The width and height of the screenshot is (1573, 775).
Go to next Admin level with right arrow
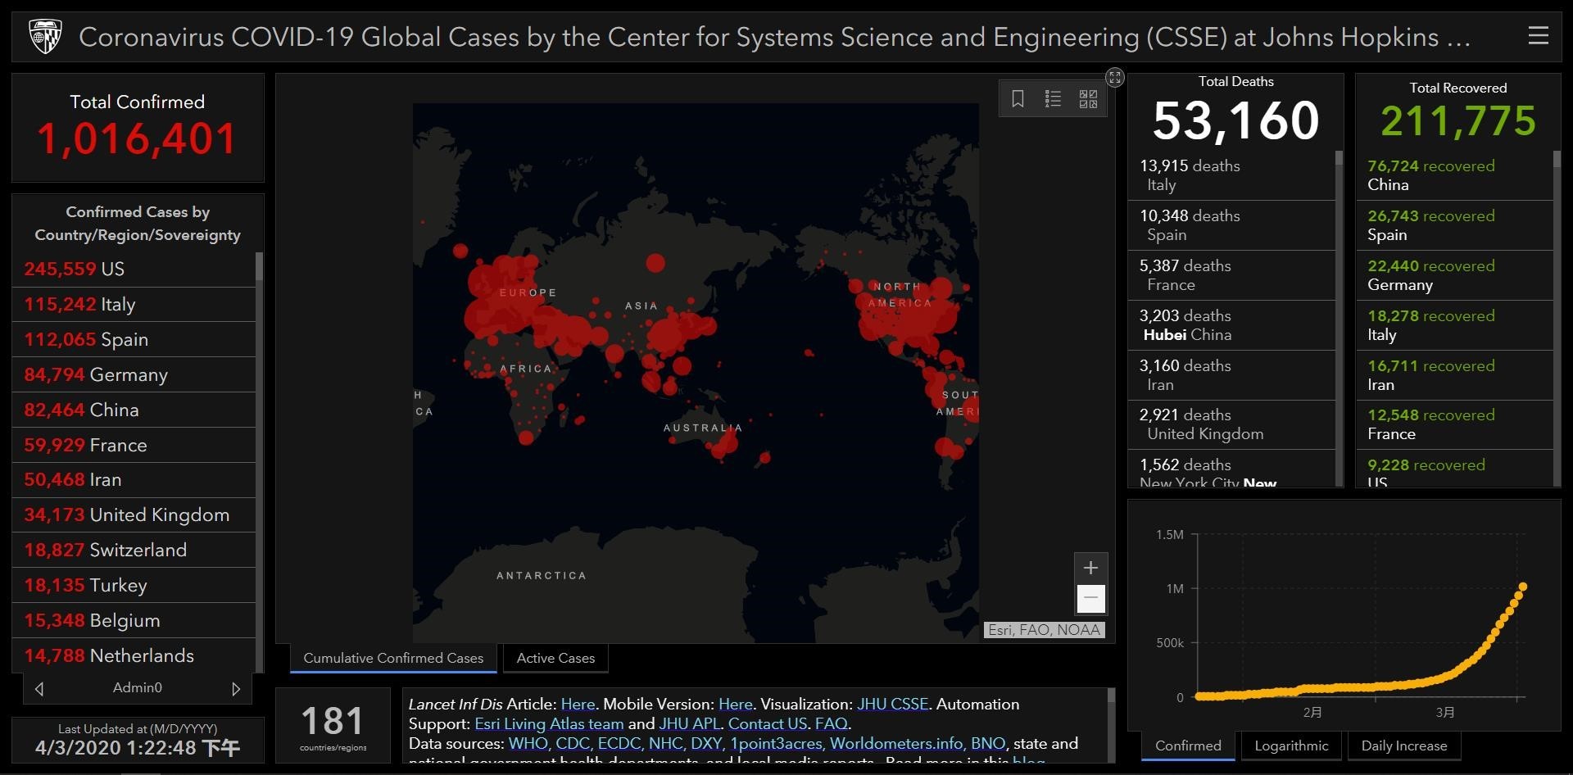tap(236, 689)
